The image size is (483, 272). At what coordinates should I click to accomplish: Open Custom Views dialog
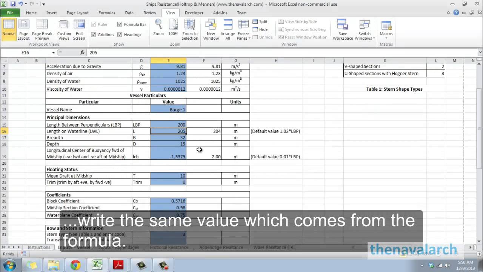coord(64,29)
